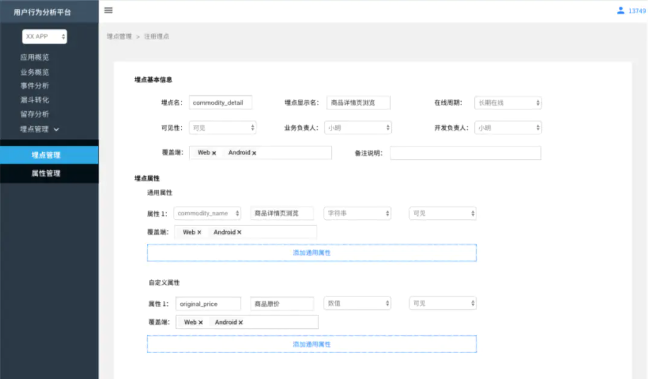The height and width of the screenshot is (379, 648).
Task: Click the 埋点管理 breadcrumb link
Action: (x=119, y=37)
